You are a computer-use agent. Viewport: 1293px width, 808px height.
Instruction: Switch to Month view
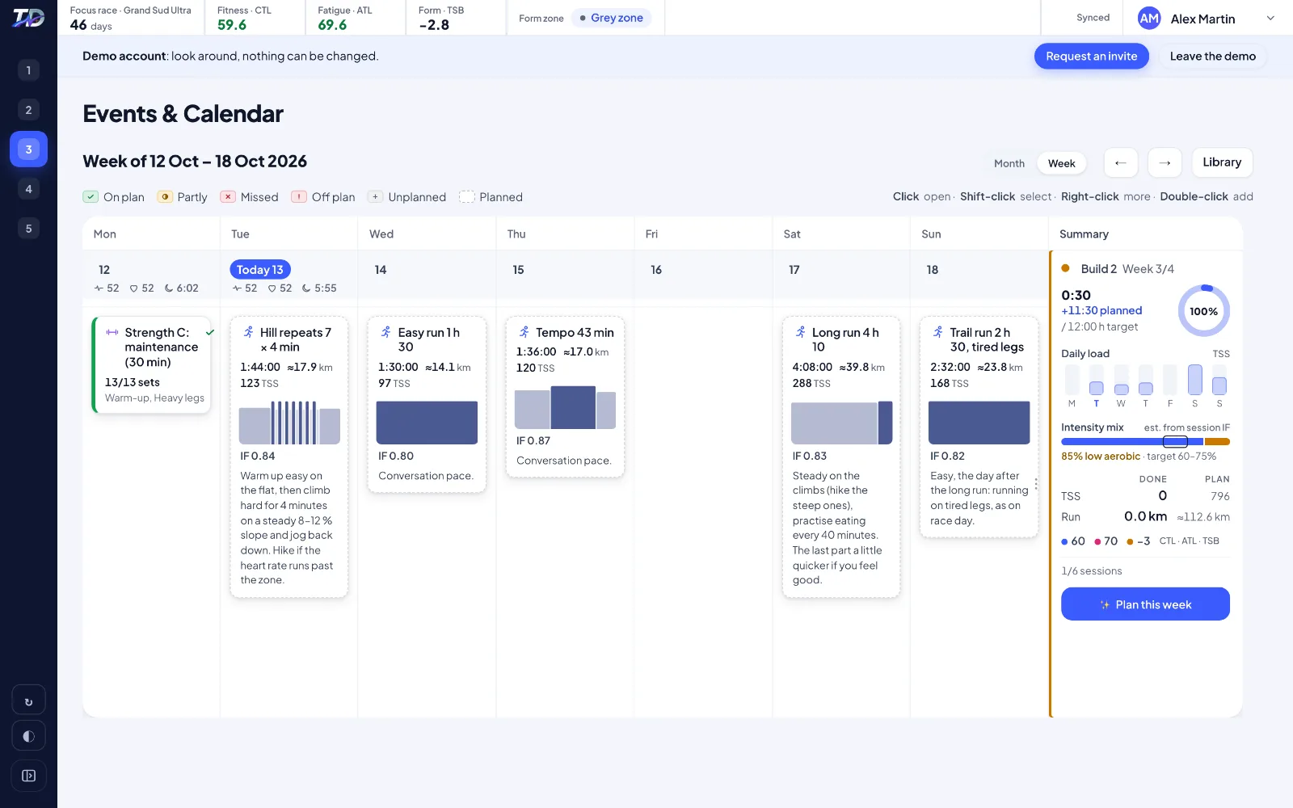point(1009,163)
